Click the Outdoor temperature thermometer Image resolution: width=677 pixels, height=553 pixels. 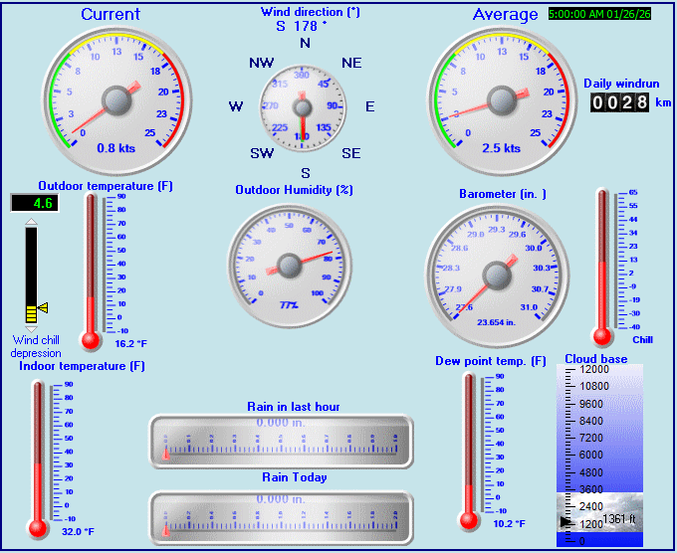[x=92, y=271]
